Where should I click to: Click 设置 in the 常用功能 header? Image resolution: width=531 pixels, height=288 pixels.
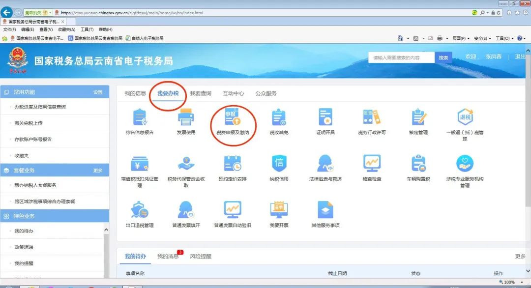98,92
